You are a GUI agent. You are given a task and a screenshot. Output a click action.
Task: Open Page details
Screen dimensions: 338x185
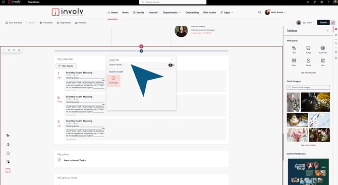point(64,23)
